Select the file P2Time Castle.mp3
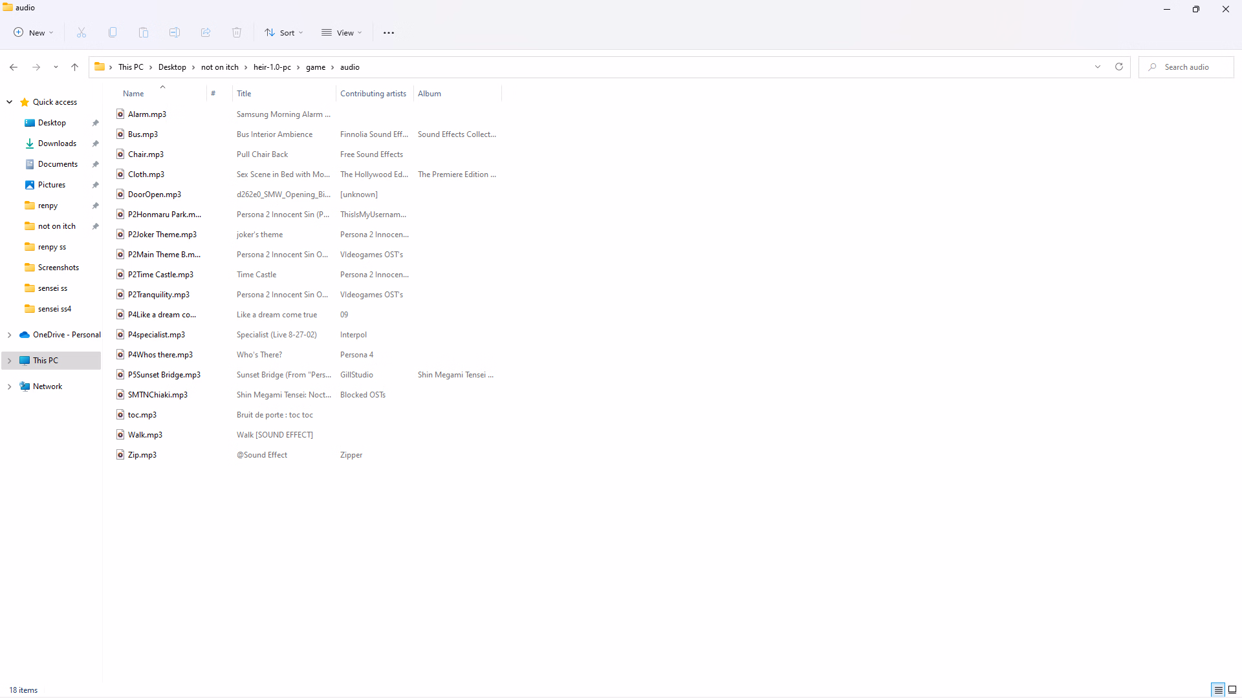The width and height of the screenshot is (1242, 698). tap(160, 274)
